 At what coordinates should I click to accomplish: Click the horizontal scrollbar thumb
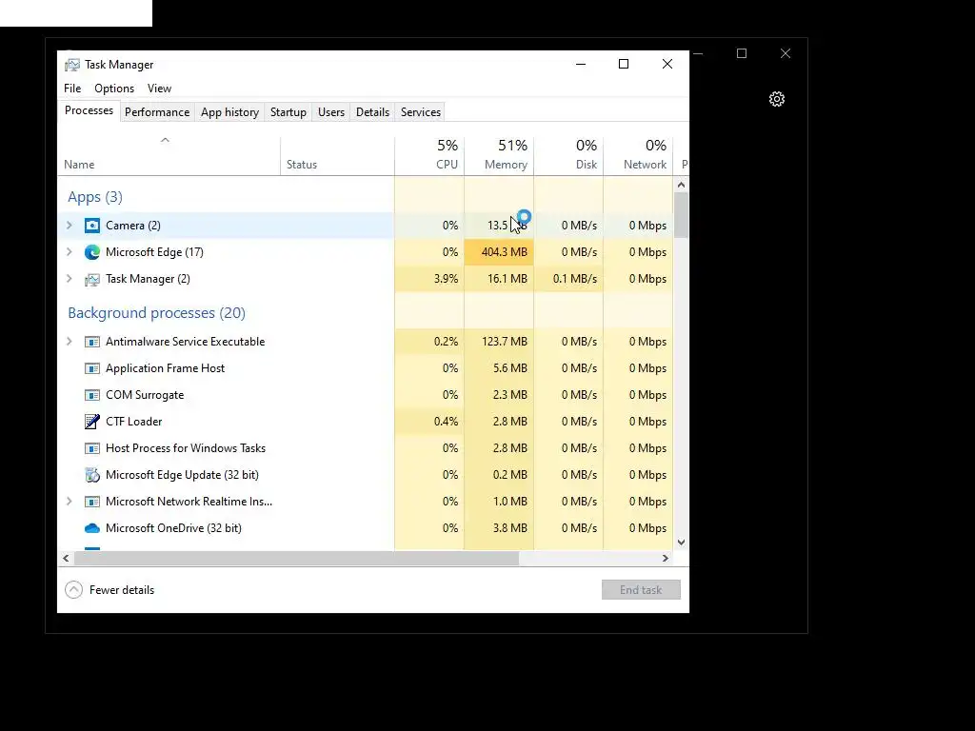pos(297,558)
